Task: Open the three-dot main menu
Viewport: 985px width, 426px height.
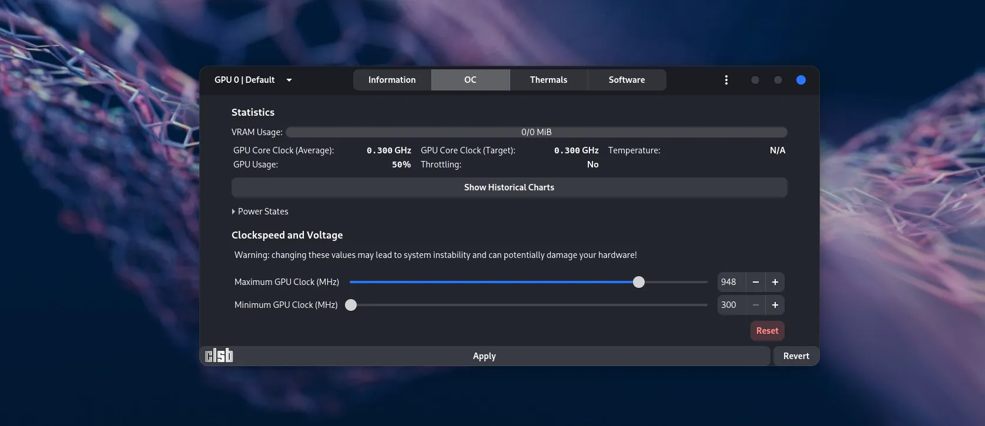Action: coord(726,80)
